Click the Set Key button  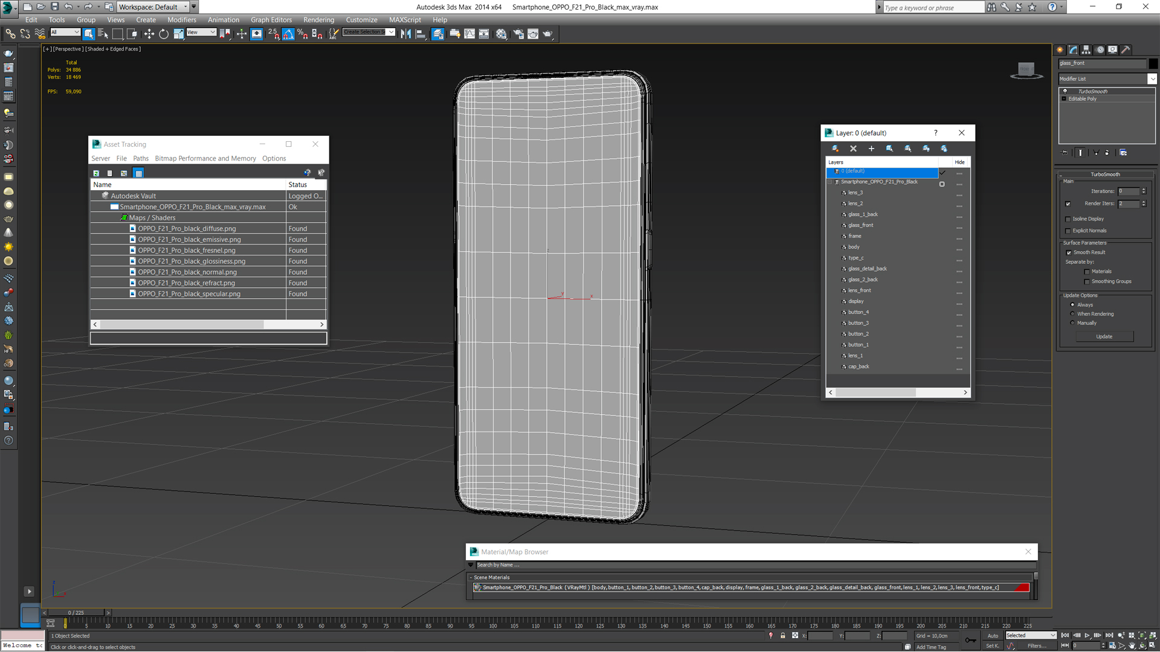tap(993, 646)
